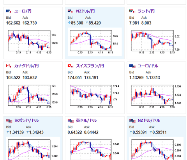
Task: Open the スイスフラン/円 pair link
Action: pos(90,66)
